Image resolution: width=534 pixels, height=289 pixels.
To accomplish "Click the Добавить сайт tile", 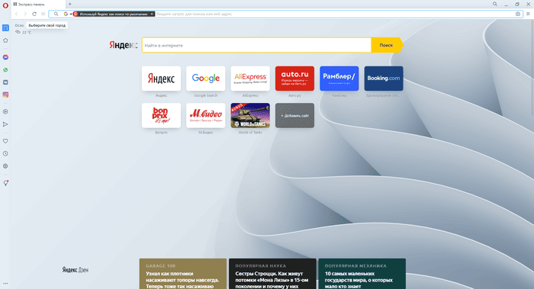I will click(x=294, y=115).
